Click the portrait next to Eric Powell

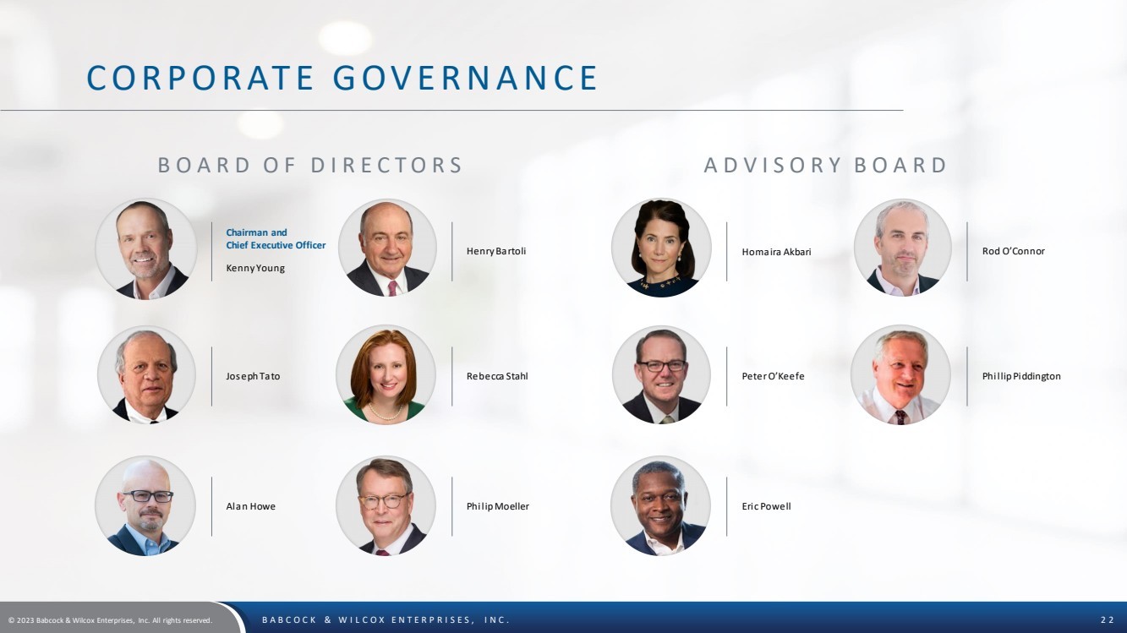660,505
